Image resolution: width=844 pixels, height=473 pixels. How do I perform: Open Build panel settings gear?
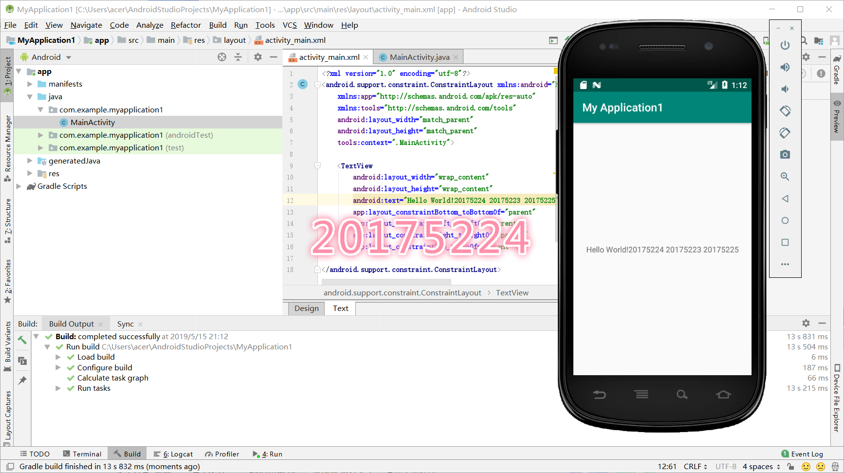806,323
